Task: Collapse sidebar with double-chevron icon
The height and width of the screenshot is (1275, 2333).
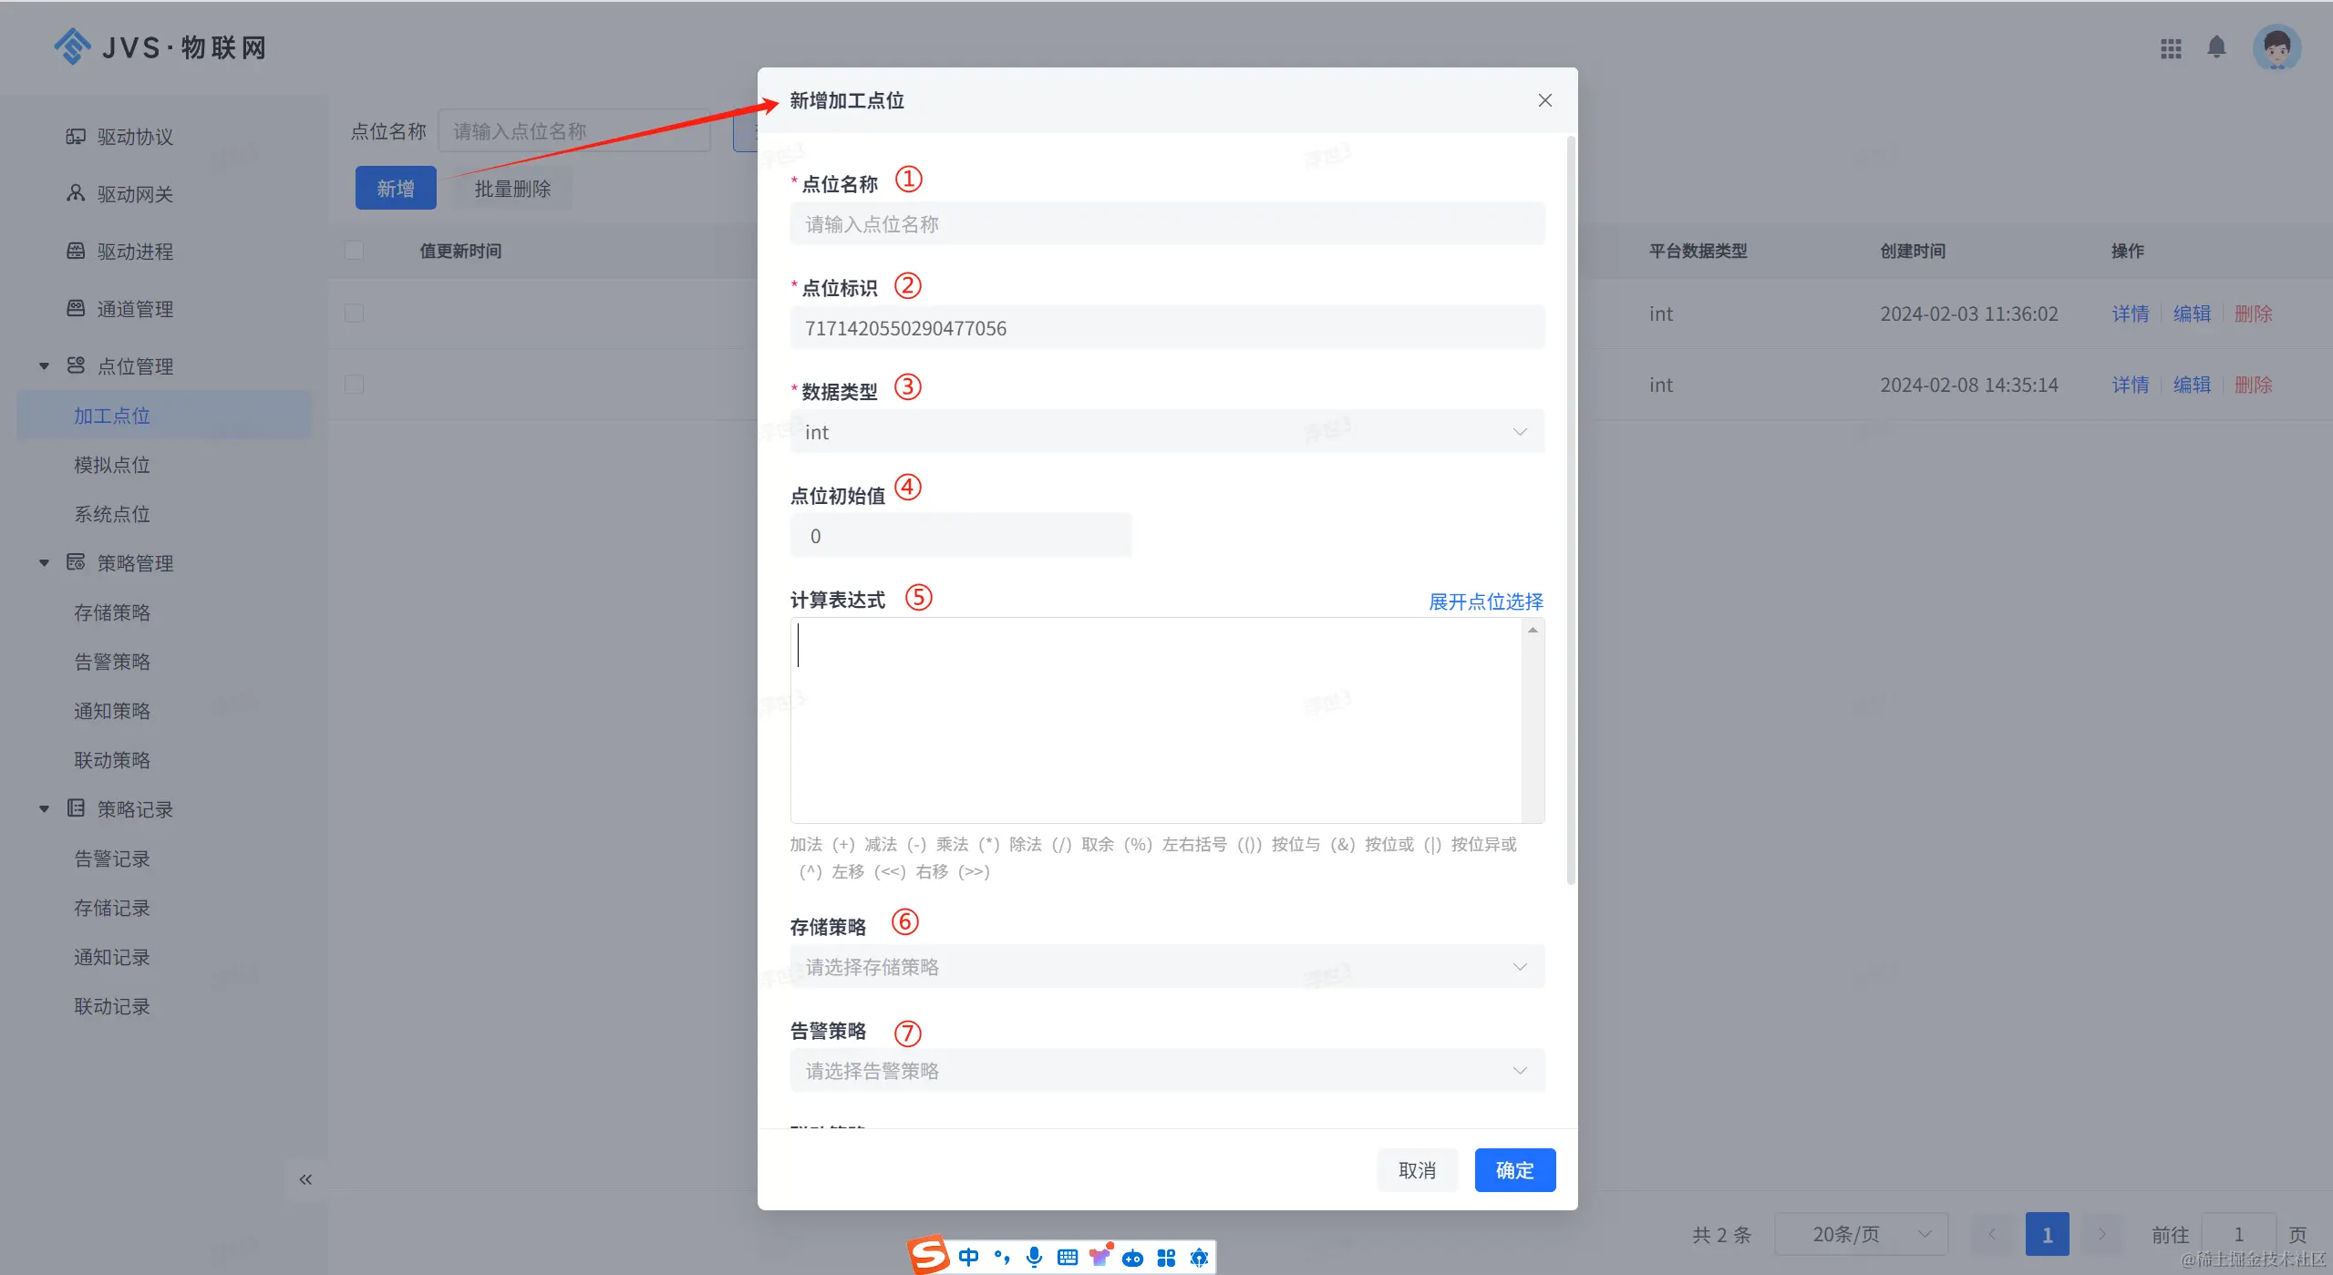Action: 305,1179
